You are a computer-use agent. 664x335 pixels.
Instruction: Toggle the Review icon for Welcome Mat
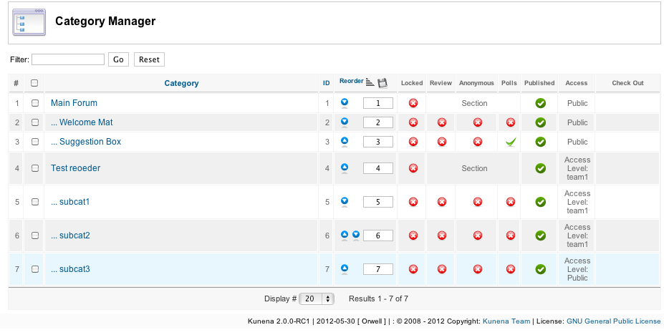pyautogui.click(x=441, y=122)
